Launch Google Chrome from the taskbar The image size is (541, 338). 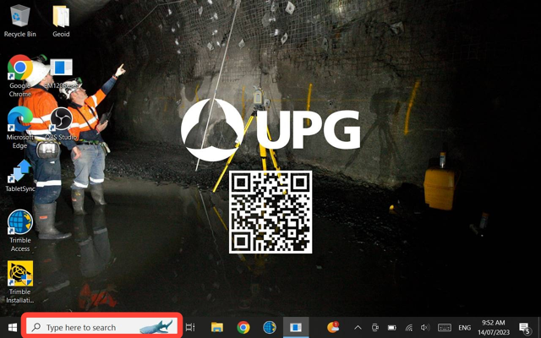coord(243,327)
